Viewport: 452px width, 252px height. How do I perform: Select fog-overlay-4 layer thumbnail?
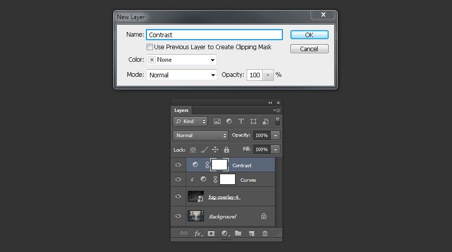click(x=196, y=196)
